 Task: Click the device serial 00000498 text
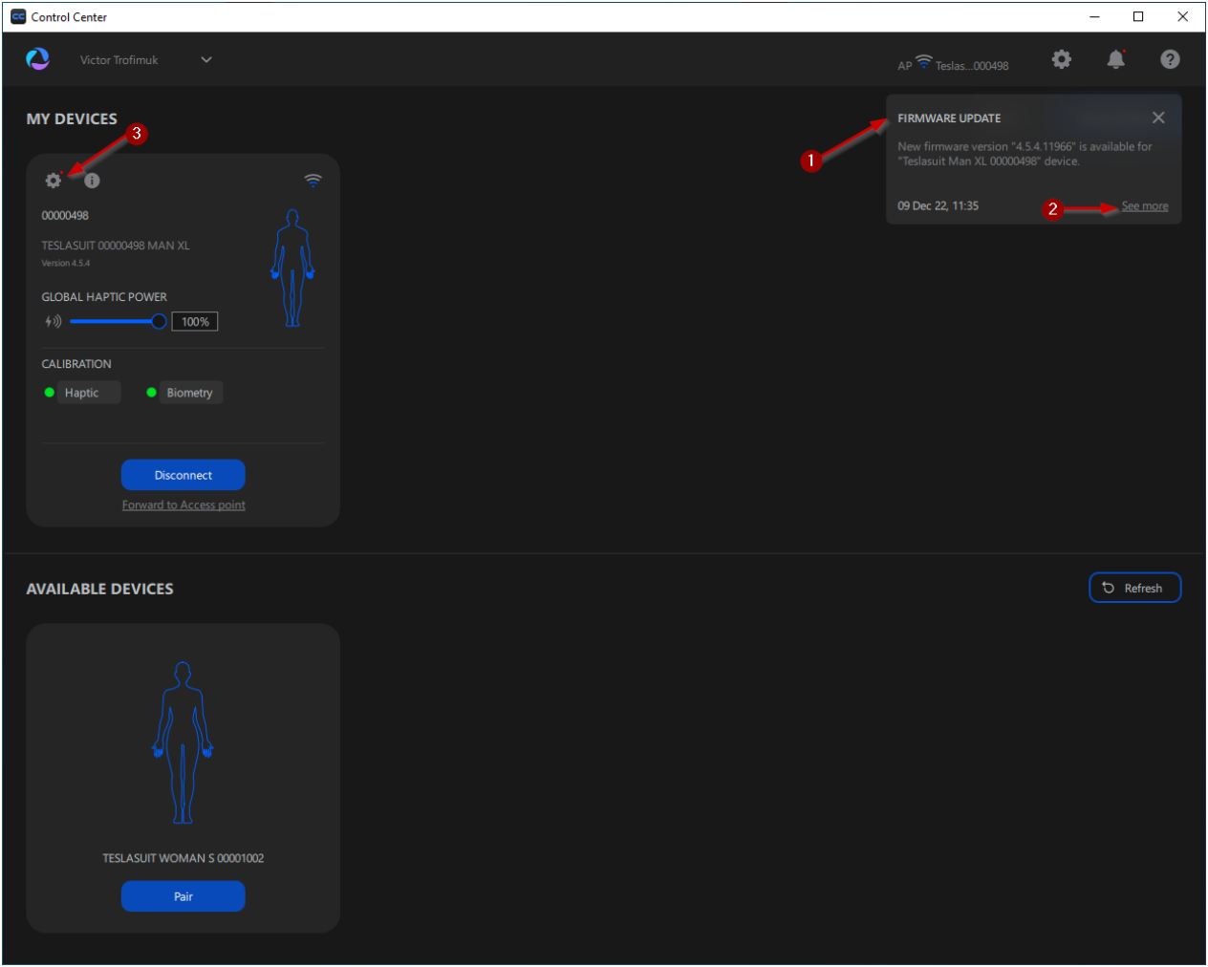pos(65,216)
